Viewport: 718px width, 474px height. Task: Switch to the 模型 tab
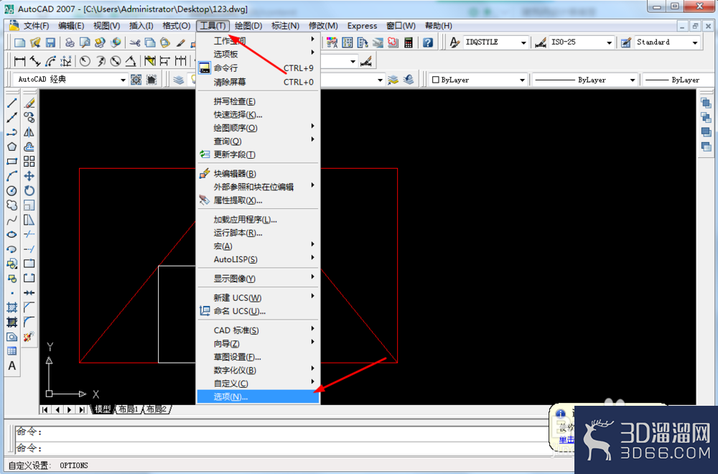click(103, 409)
